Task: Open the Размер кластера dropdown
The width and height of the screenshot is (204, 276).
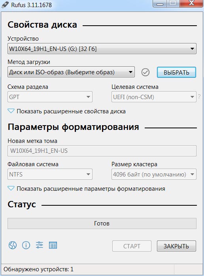Action: click(x=154, y=174)
